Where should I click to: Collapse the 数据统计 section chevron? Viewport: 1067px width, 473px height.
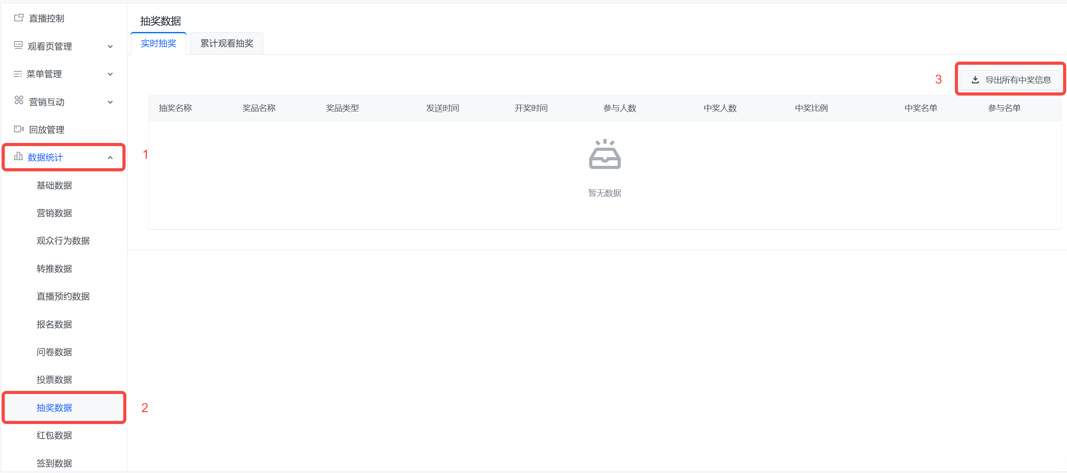110,158
